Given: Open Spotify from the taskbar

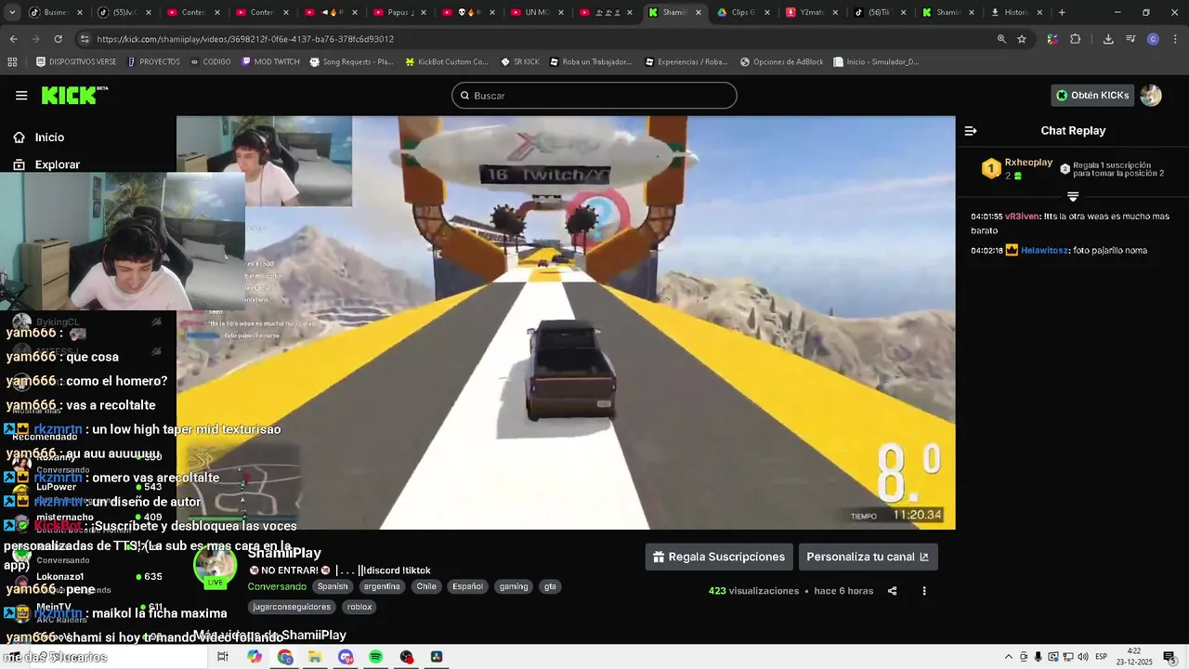Looking at the screenshot, I should [376, 657].
